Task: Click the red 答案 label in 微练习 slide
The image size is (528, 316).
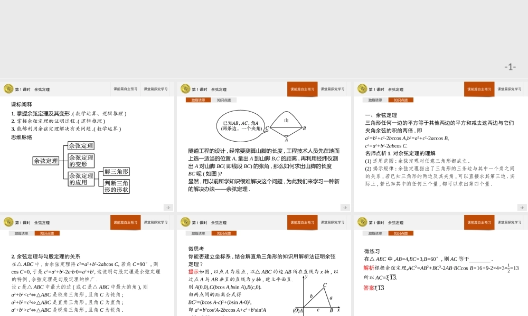Action: [369, 288]
